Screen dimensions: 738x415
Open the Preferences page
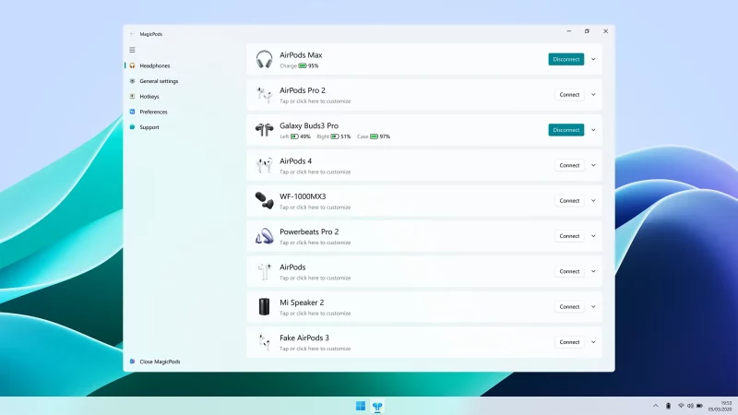[x=153, y=112]
